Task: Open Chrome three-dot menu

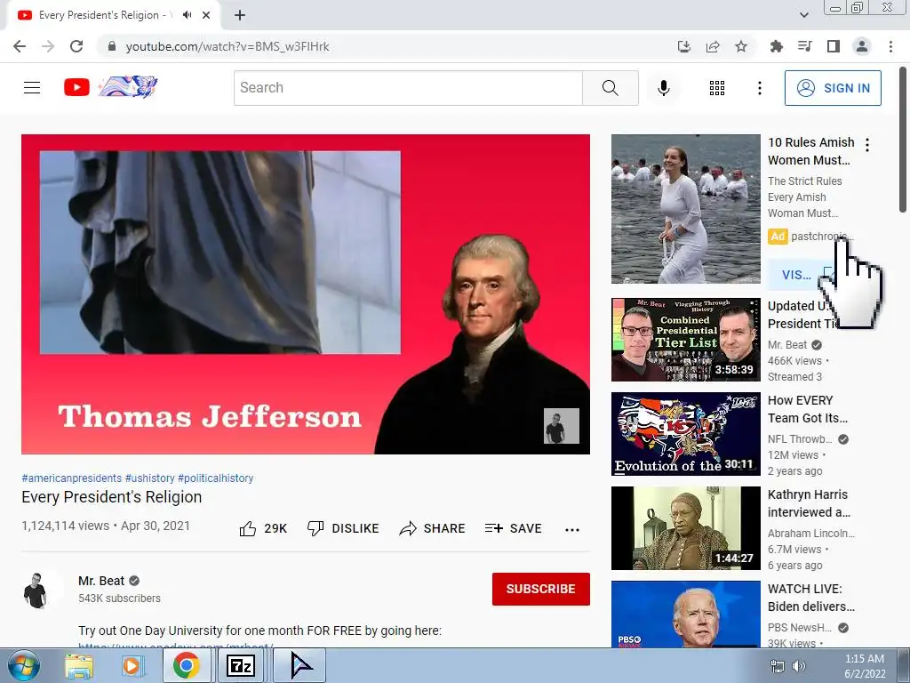Action: point(890,46)
